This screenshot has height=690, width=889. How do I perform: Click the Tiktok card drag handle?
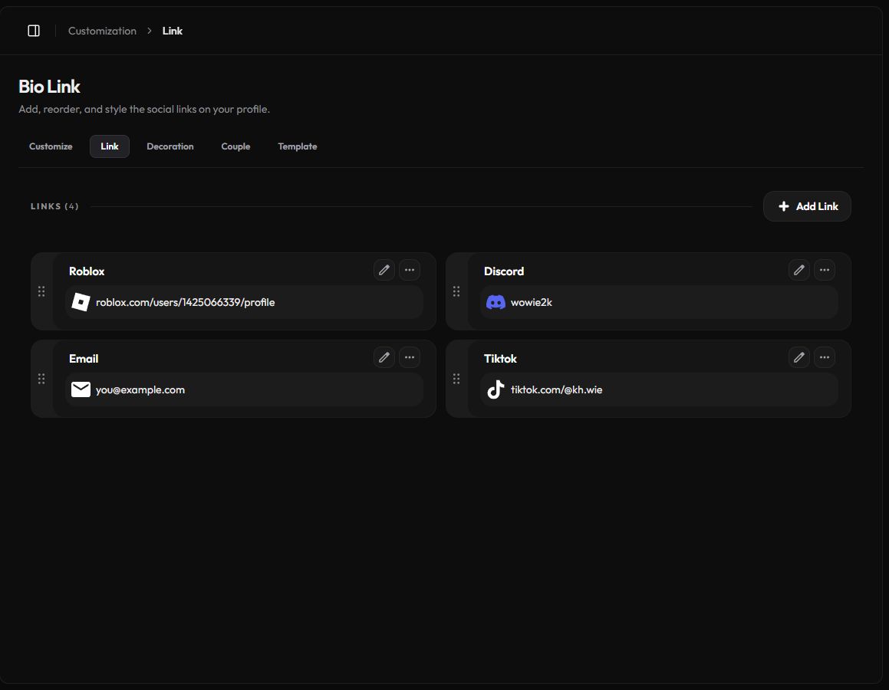click(456, 379)
